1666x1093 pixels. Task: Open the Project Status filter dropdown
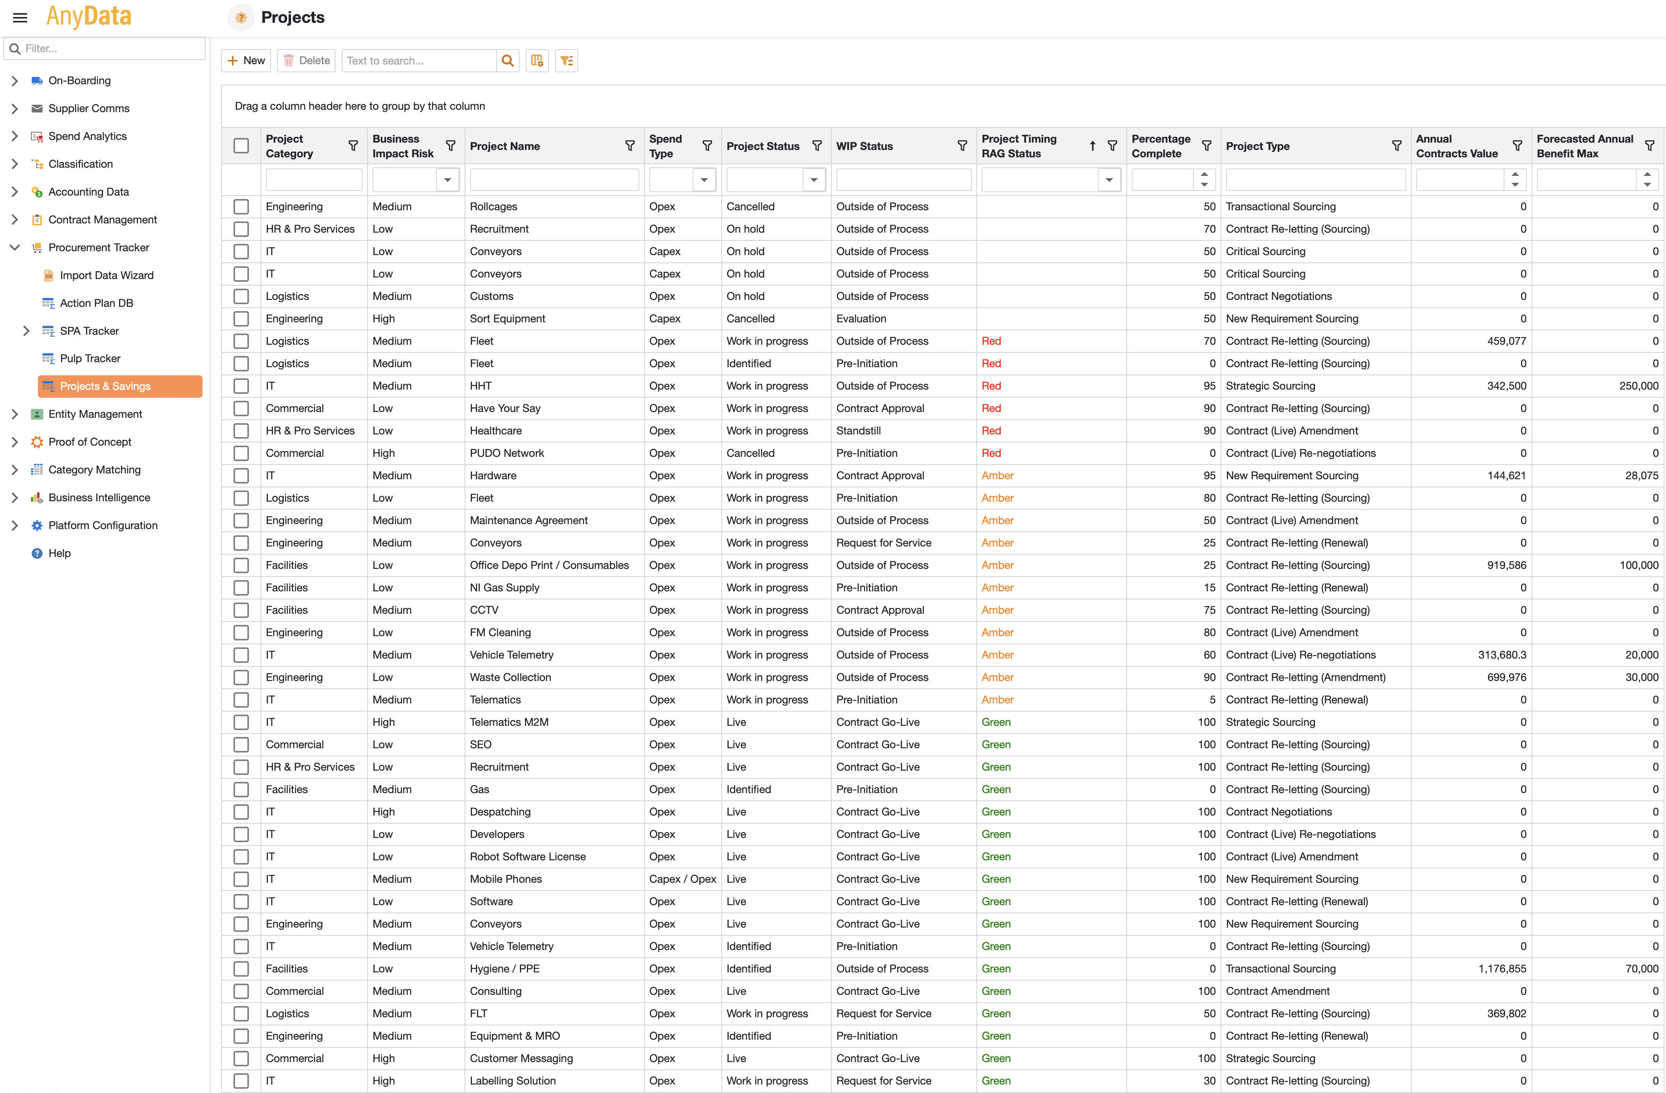813,180
